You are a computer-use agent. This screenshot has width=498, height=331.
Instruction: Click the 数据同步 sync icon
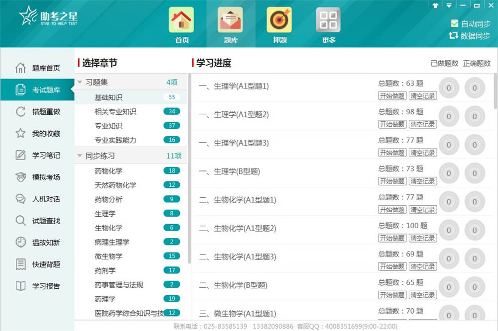click(453, 35)
